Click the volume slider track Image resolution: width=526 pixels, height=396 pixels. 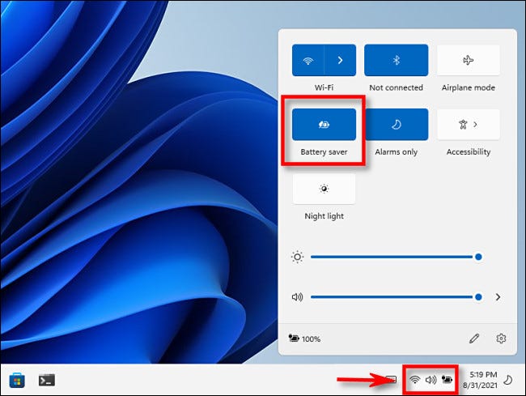388,297
